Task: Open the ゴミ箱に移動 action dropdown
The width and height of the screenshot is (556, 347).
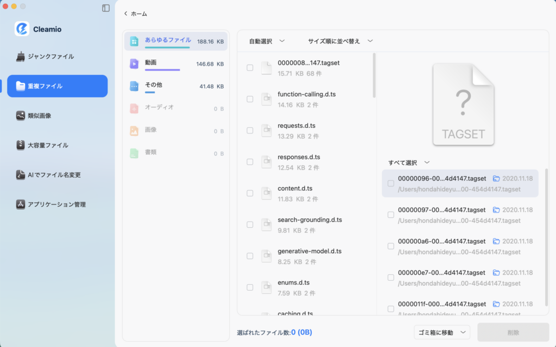Action: [441, 332]
